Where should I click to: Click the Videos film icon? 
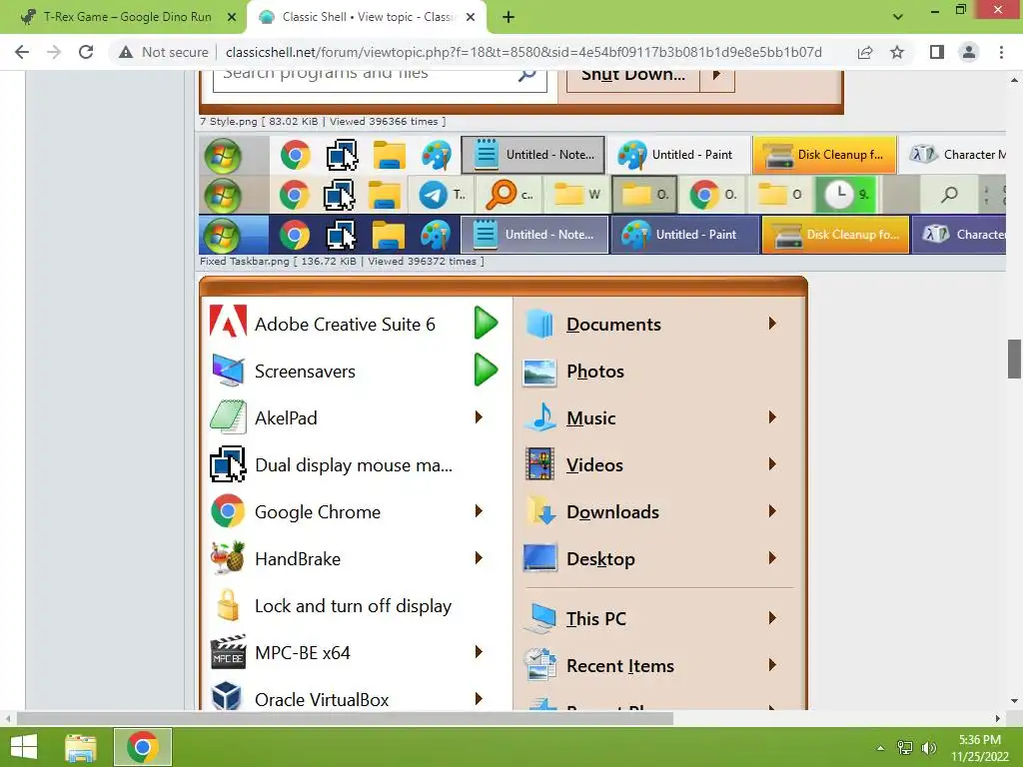[x=540, y=463]
